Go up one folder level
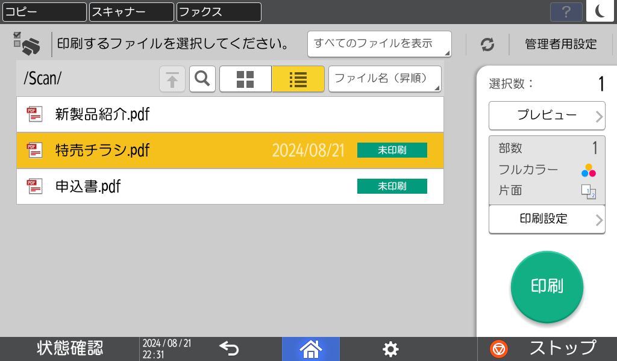This screenshot has height=361, width=617. point(172,79)
